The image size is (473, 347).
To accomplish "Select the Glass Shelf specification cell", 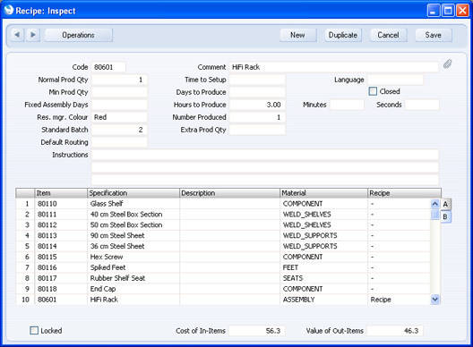I will [x=133, y=204].
